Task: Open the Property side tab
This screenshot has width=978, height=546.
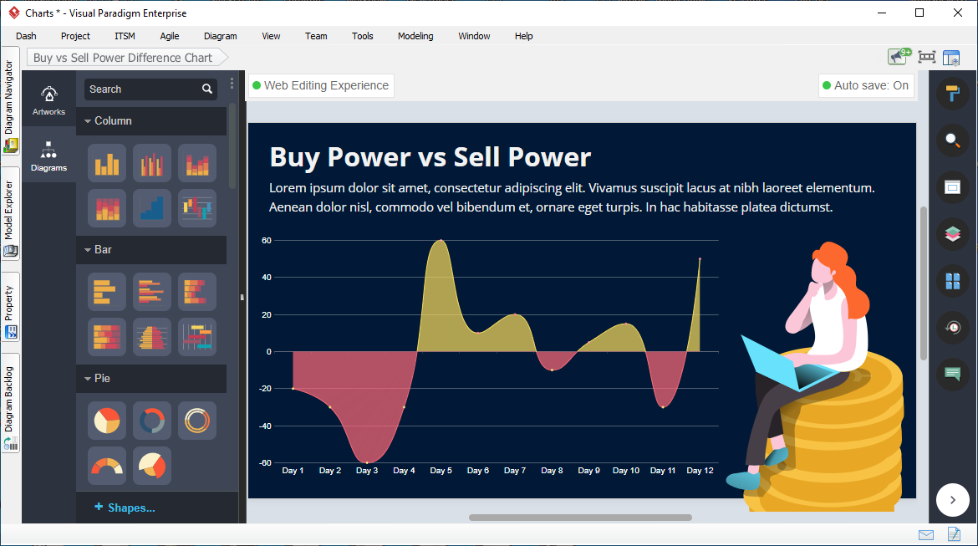Action: tap(10, 308)
